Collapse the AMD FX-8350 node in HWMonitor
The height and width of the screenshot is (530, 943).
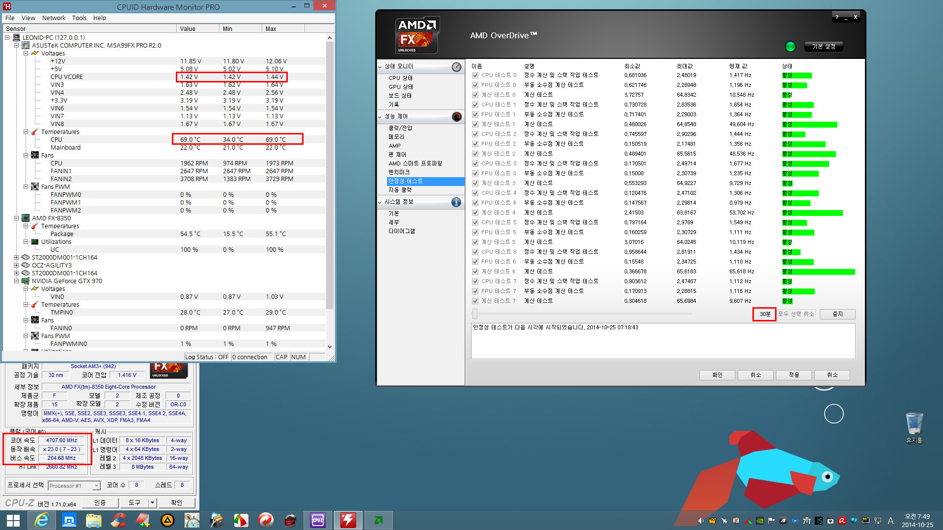coord(16,218)
